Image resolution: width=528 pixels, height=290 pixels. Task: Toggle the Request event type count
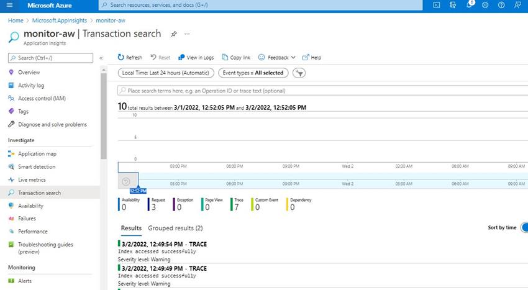click(157, 204)
